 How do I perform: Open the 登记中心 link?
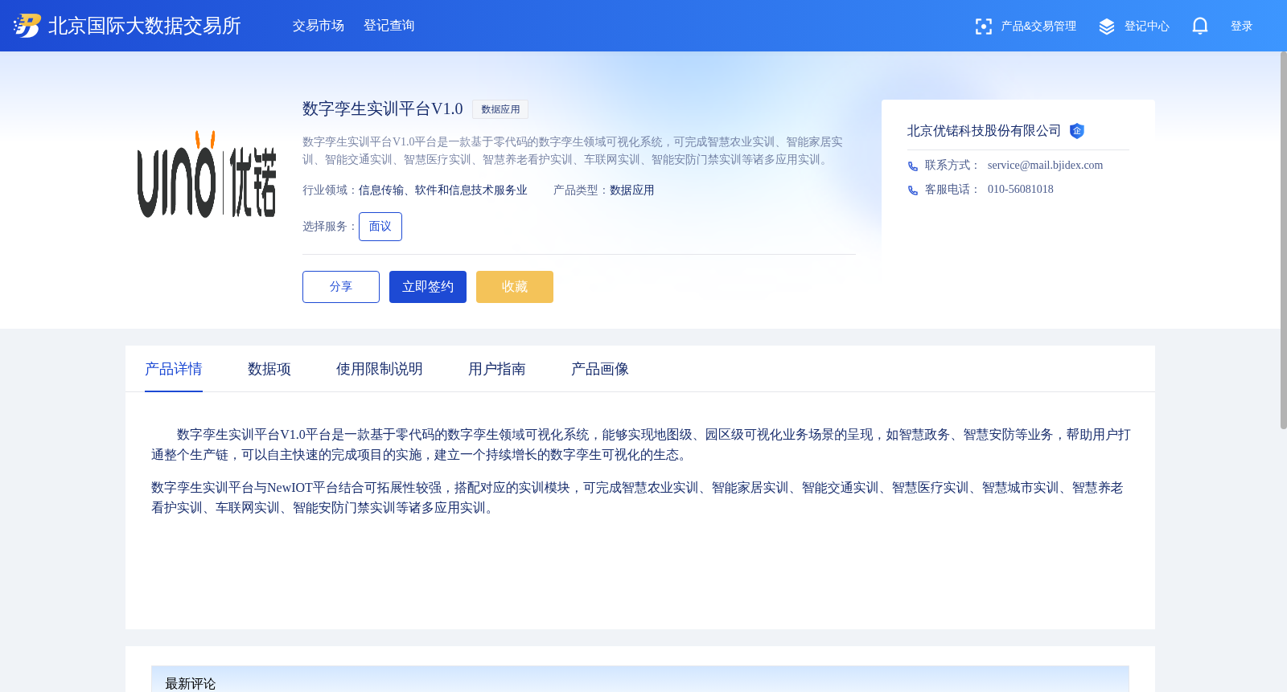(1146, 27)
